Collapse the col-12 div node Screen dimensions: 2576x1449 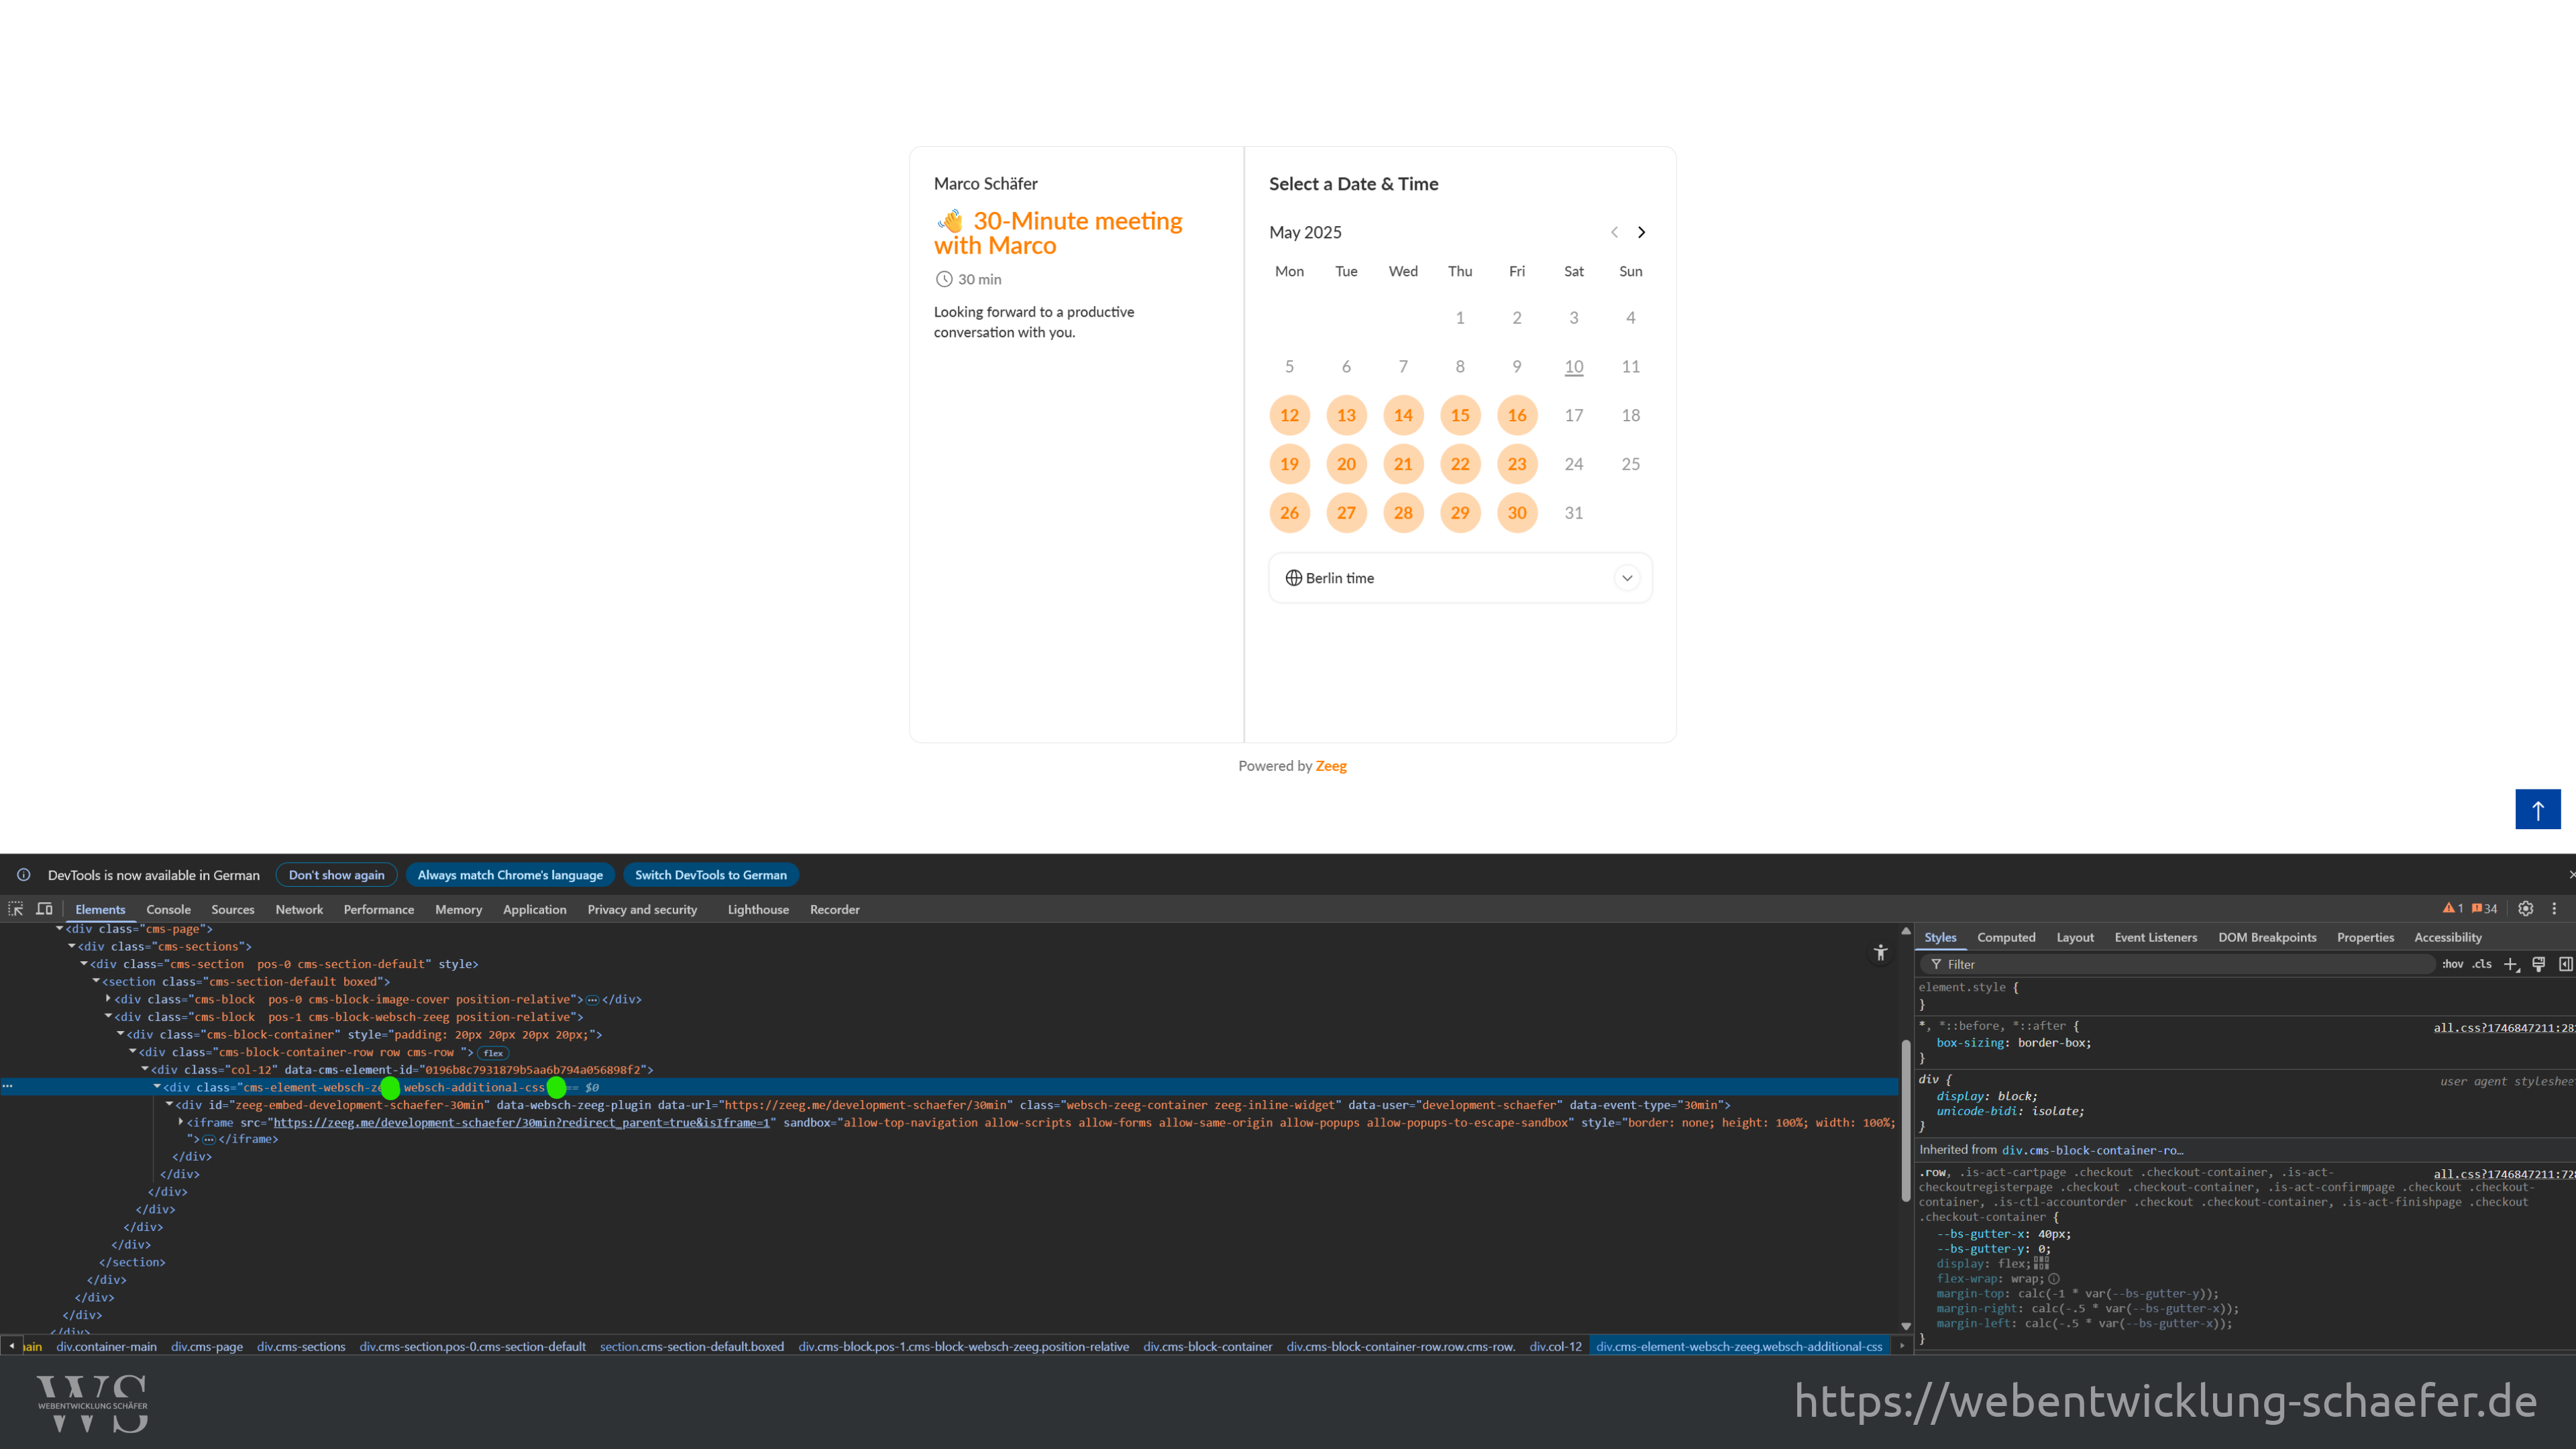[145, 1069]
